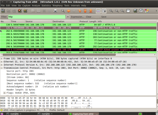
Task: Open the find packet magnifier icon
Action: point(63,11)
